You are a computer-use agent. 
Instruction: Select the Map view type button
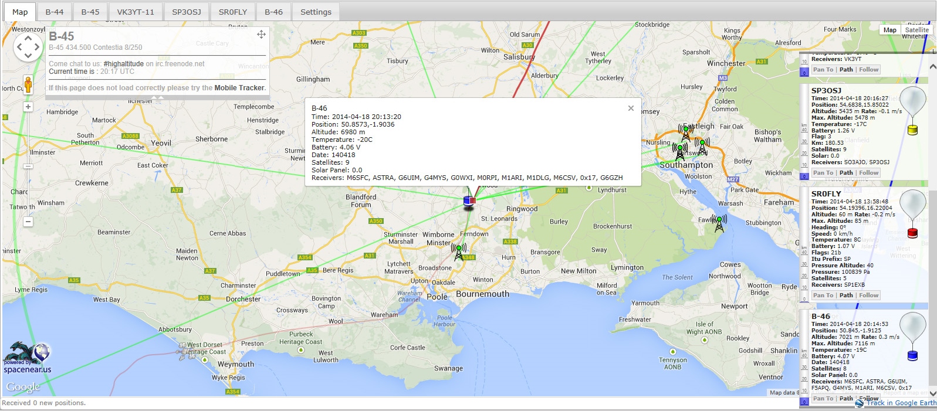click(890, 30)
